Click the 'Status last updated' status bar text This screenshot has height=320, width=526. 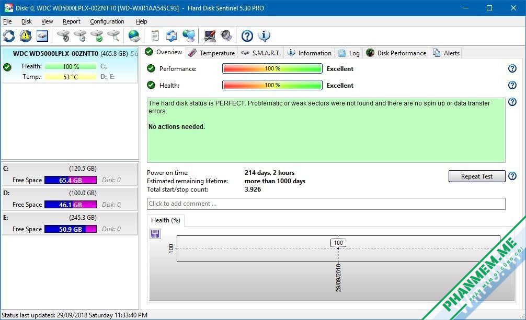click(x=74, y=315)
